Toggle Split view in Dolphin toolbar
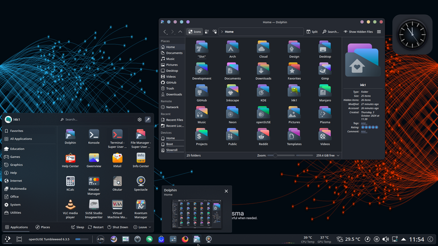This screenshot has width=438, height=246. click(x=312, y=32)
